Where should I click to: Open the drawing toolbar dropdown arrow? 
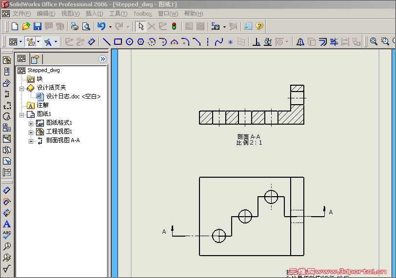click(x=20, y=41)
